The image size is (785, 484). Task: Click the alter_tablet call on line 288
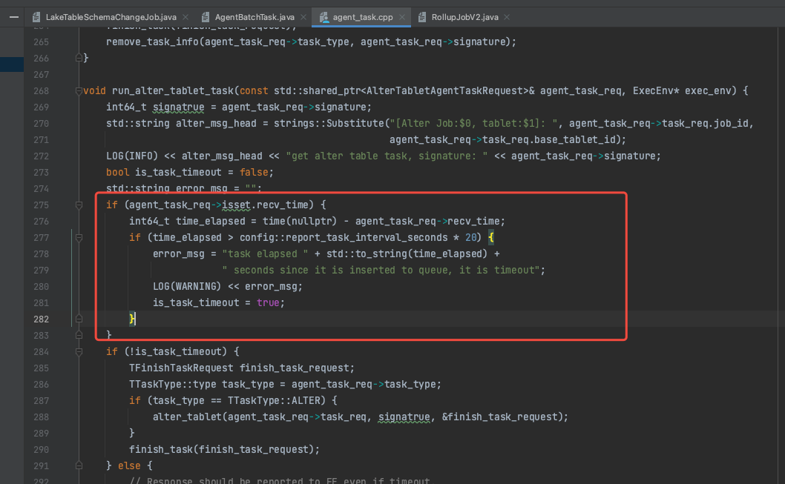(x=187, y=417)
